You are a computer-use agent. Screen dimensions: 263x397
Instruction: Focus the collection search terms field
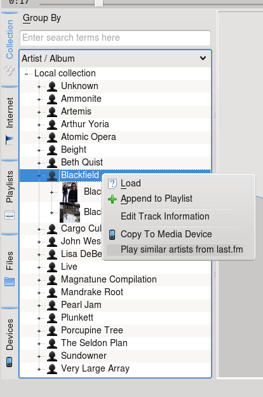click(x=116, y=38)
